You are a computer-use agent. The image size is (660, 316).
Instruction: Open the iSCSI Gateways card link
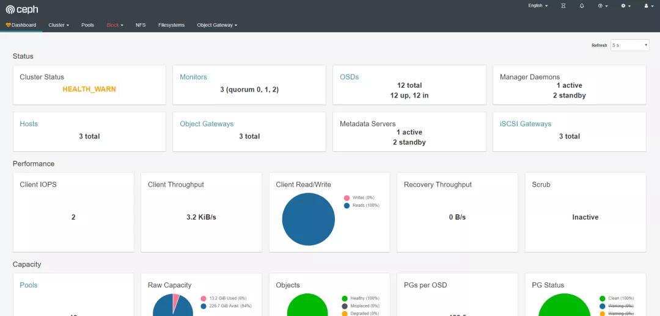click(526, 124)
